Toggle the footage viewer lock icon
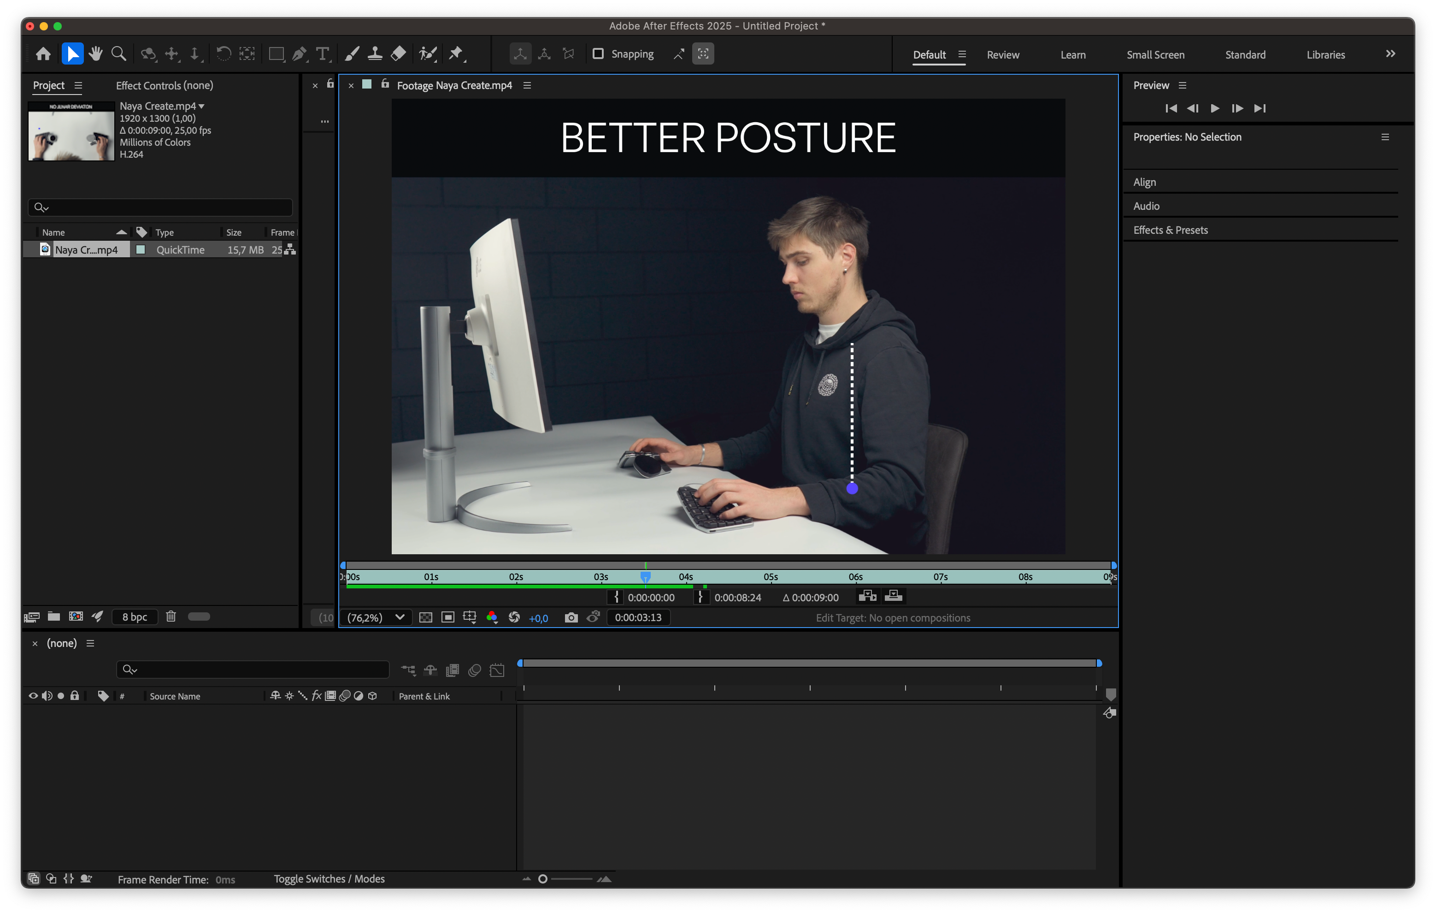The width and height of the screenshot is (1436, 913). pyautogui.click(x=385, y=84)
